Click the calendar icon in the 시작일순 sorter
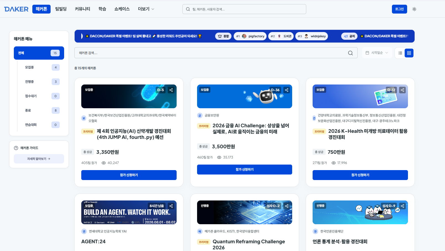The height and width of the screenshot is (251, 445). tap(367, 53)
